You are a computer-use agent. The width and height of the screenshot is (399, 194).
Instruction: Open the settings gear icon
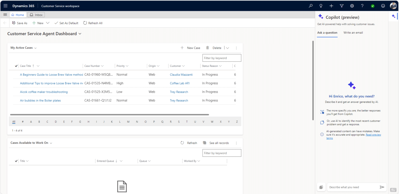(x=352, y=6)
